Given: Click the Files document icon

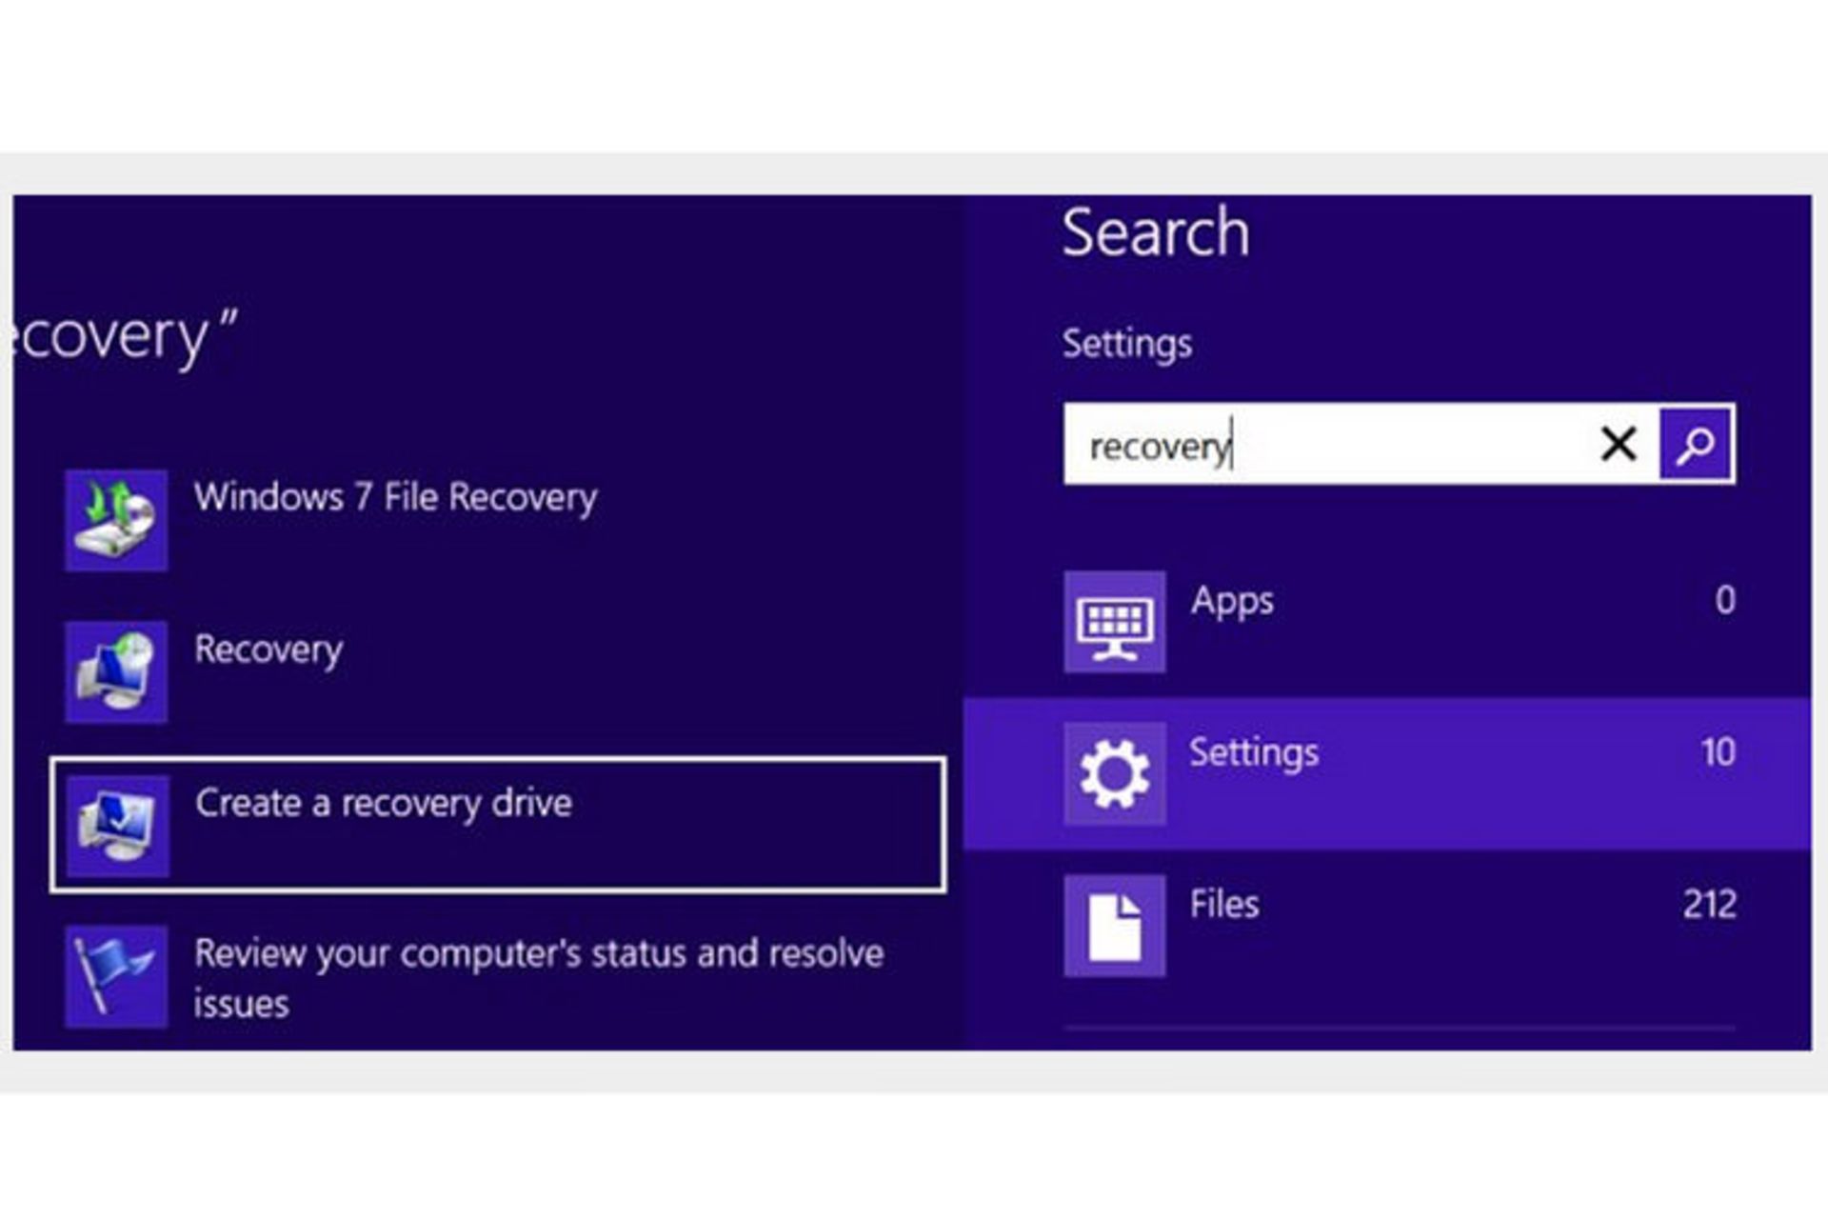Looking at the screenshot, I should pyautogui.click(x=1117, y=926).
